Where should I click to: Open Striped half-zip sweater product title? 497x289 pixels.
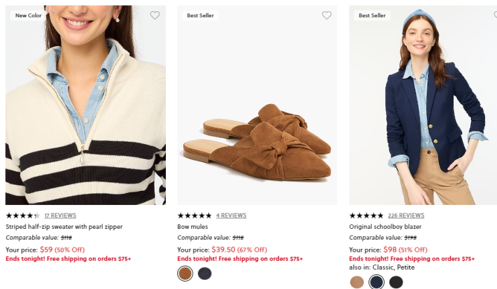64,227
